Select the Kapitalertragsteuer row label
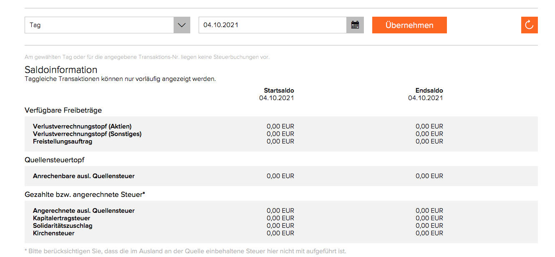The image size is (555, 257). pos(61,218)
